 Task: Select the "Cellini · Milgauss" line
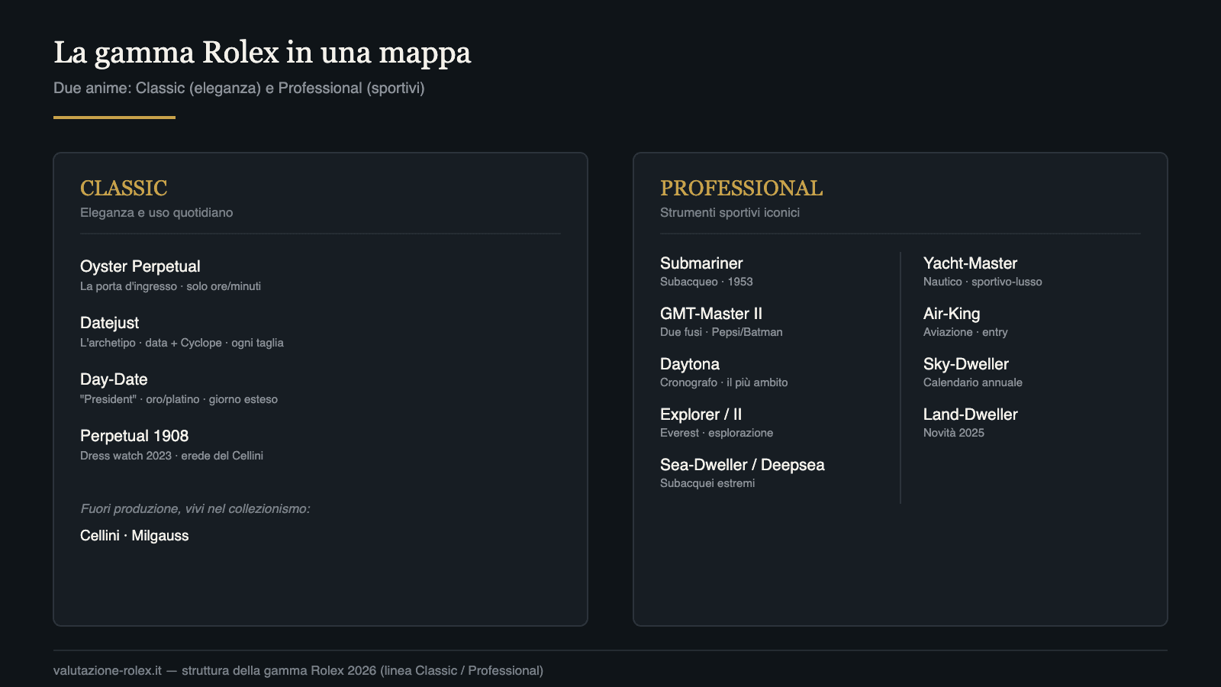134,535
